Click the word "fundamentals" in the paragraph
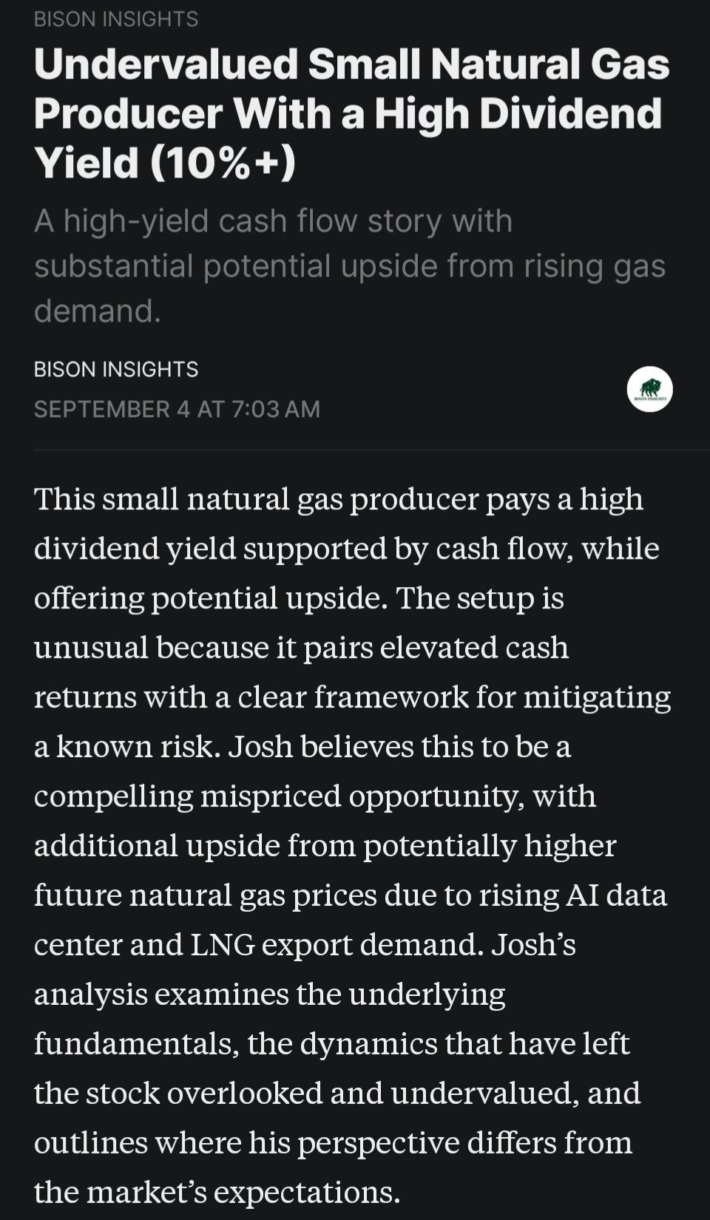The image size is (710, 1220). coord(136,1044)
